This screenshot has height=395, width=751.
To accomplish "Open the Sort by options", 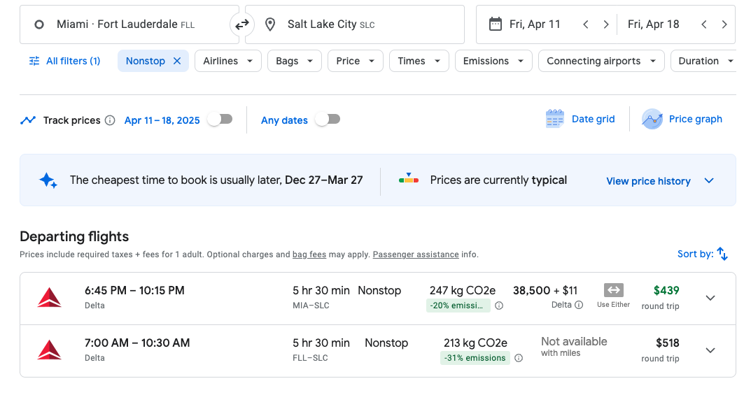I will [x=703, y=254].
